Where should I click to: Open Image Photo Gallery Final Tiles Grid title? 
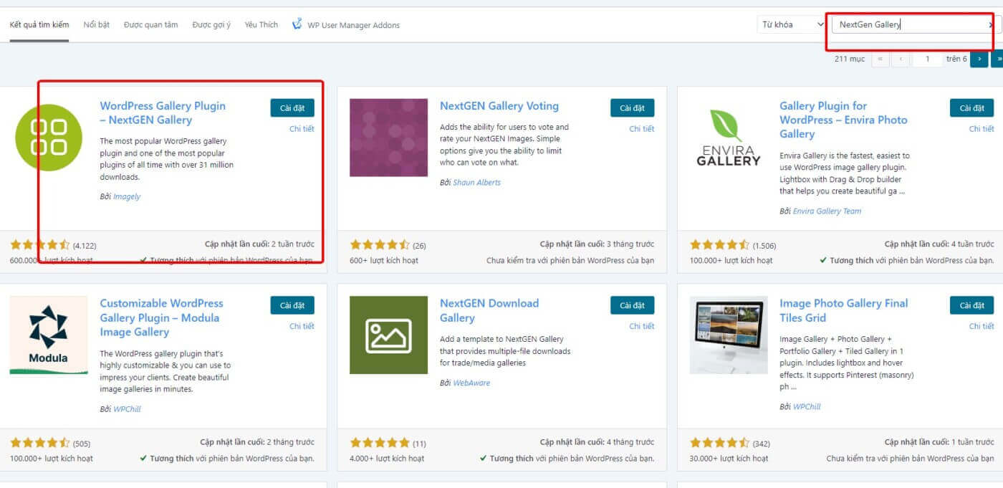click(843, 310)
